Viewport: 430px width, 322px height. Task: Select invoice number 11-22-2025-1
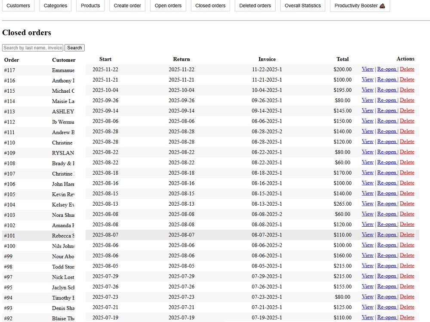point(267,70)
